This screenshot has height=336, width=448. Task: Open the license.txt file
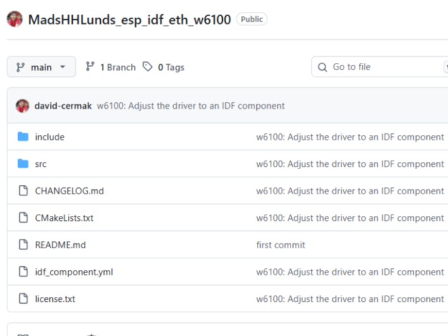[55, 299]
